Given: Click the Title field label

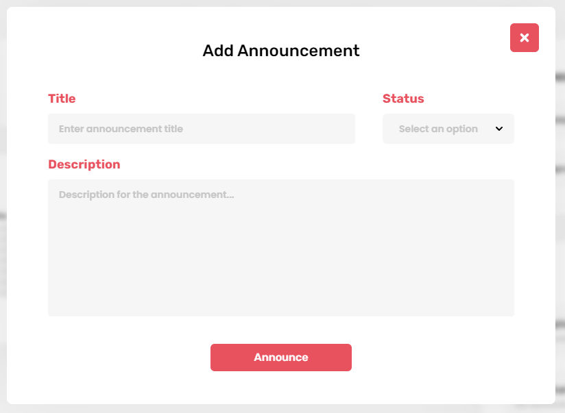Looking at the screenshot, I should point(62,99).
